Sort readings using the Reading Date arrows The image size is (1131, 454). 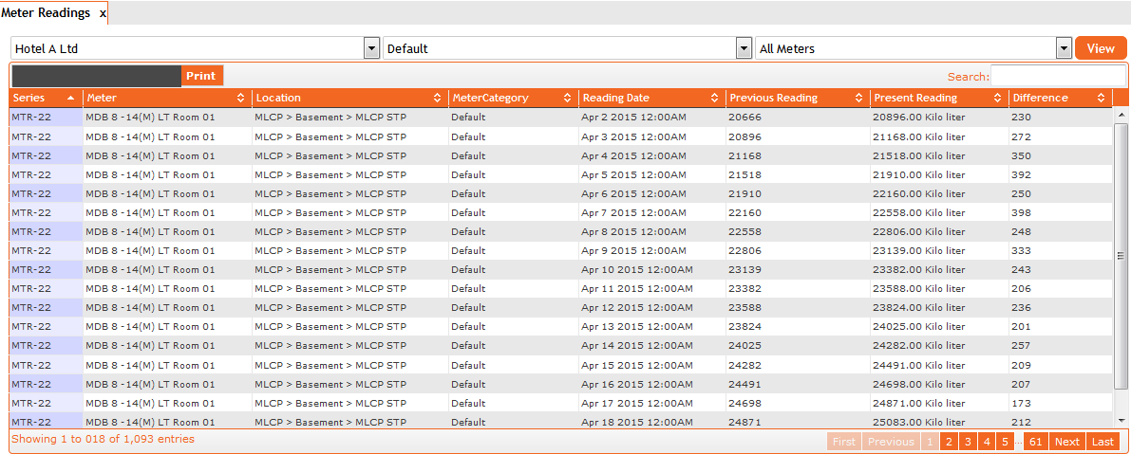click(x=714, y=98)
